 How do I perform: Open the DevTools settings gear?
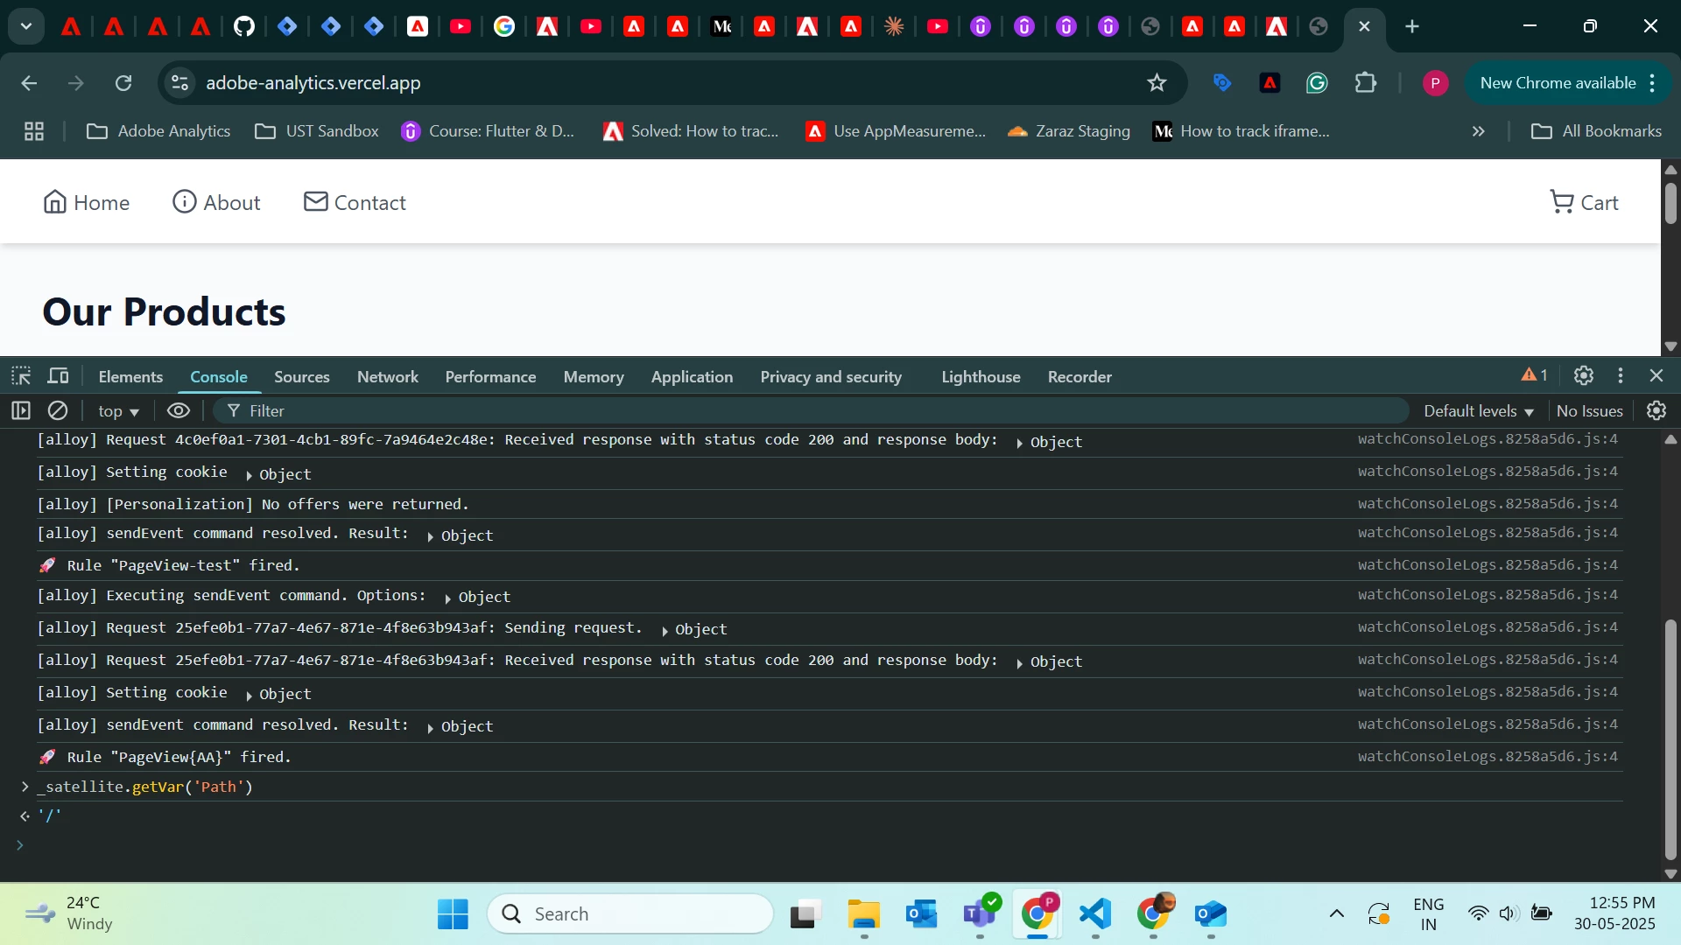(x=1583, y=376)
